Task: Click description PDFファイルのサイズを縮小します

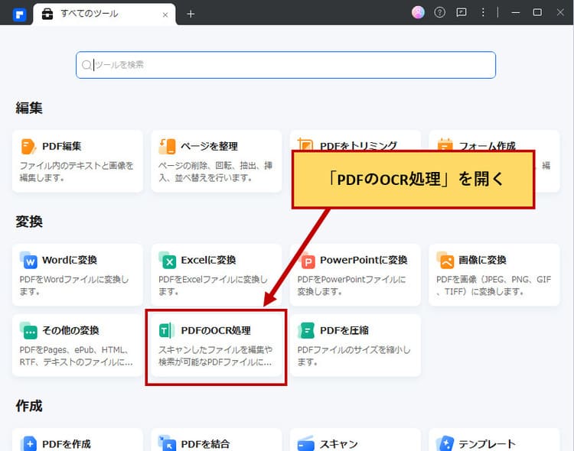Action: click(x=354, y=356)
